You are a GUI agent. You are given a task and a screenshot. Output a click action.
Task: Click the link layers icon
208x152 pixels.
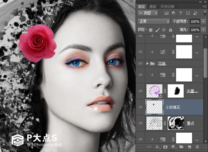click(x=149, y=147)
